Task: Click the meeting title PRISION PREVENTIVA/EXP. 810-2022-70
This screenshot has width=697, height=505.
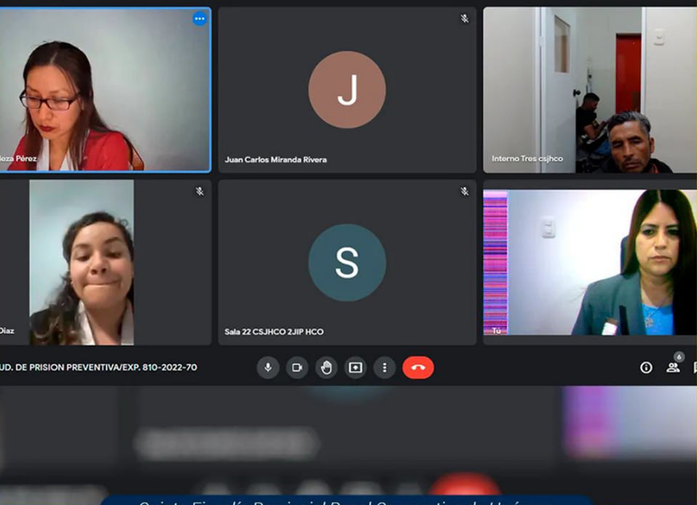Action: click(x=99, y=367)
